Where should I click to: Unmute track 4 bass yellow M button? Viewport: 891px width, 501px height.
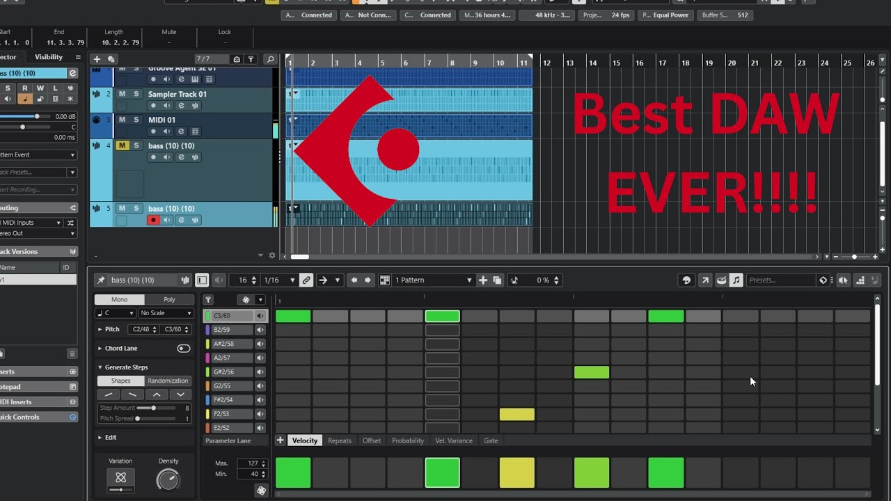tap(122, 145)
